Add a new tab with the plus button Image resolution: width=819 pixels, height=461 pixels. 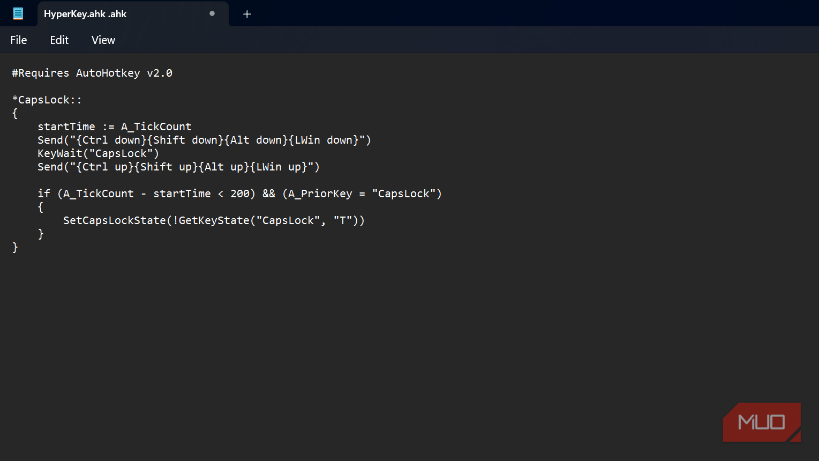click(247, 14)
